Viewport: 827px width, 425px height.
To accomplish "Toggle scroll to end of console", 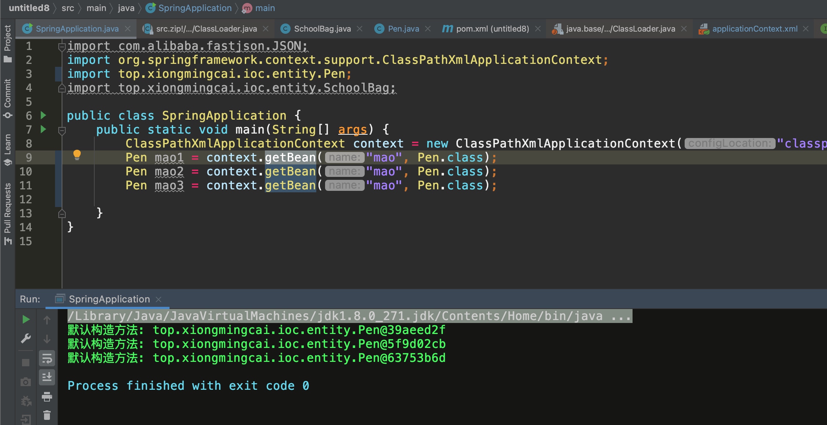I will click(x=47, y=377).
